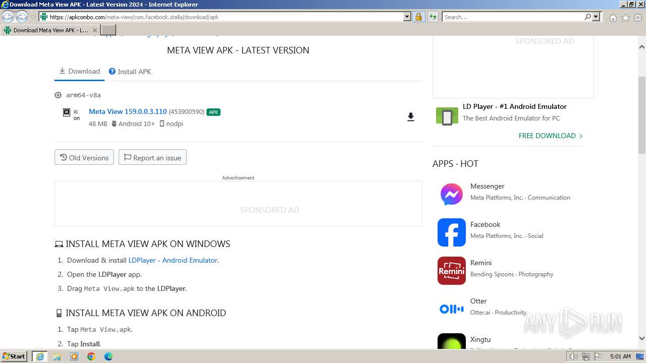
Task: Switch to the Install APK tab
Action: click(130, 72)
